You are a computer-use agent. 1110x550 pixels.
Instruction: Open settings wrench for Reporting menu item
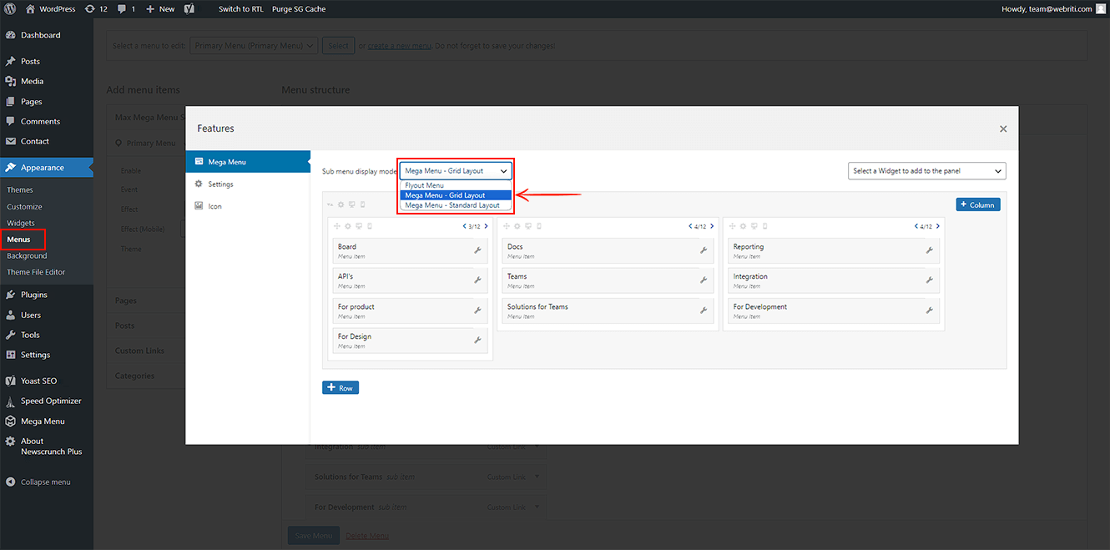point(930,250)
